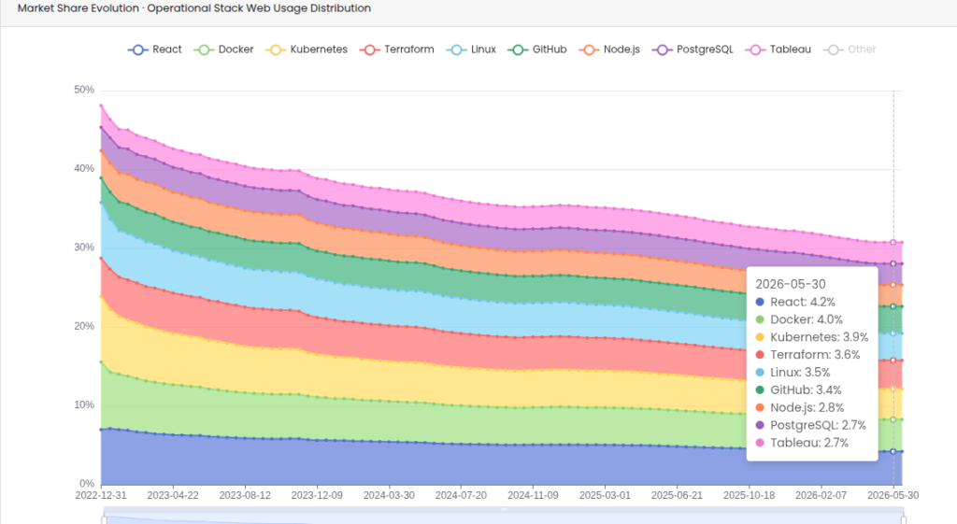Click the 2022-12-31 x-axis date label
The width and height of the screenshot is (957, 524).
click(101, 495)
